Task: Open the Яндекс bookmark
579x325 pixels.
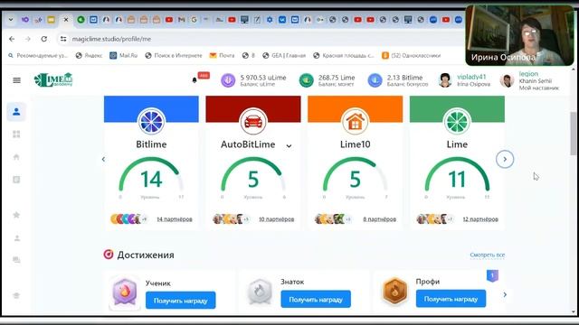Action: point(89,55)
